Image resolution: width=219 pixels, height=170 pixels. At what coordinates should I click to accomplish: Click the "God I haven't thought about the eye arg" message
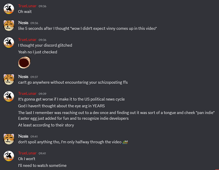point(61,106)
